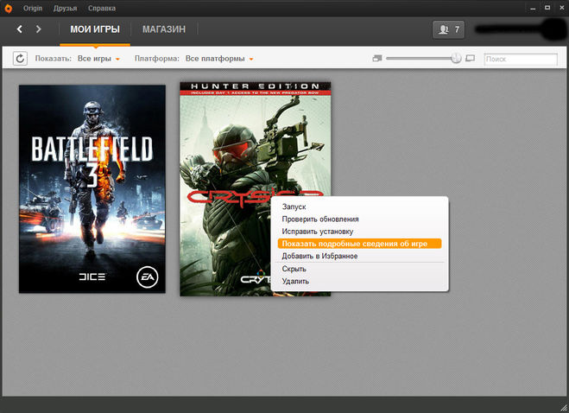Click the tile size slider handle
The width and height of the screenshot is (569, 413).
456,58
